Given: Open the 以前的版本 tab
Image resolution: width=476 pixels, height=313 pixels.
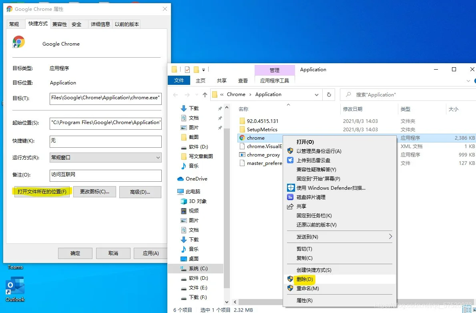Looking at the screenshot, I should pyautogui.click(x=127, y=24).
